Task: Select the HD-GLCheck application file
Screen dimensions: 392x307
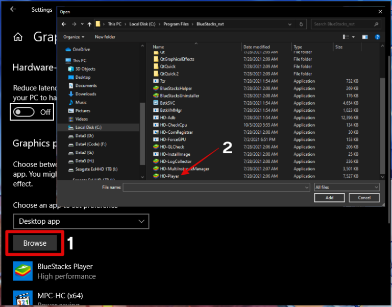Action: click(168, 147)
